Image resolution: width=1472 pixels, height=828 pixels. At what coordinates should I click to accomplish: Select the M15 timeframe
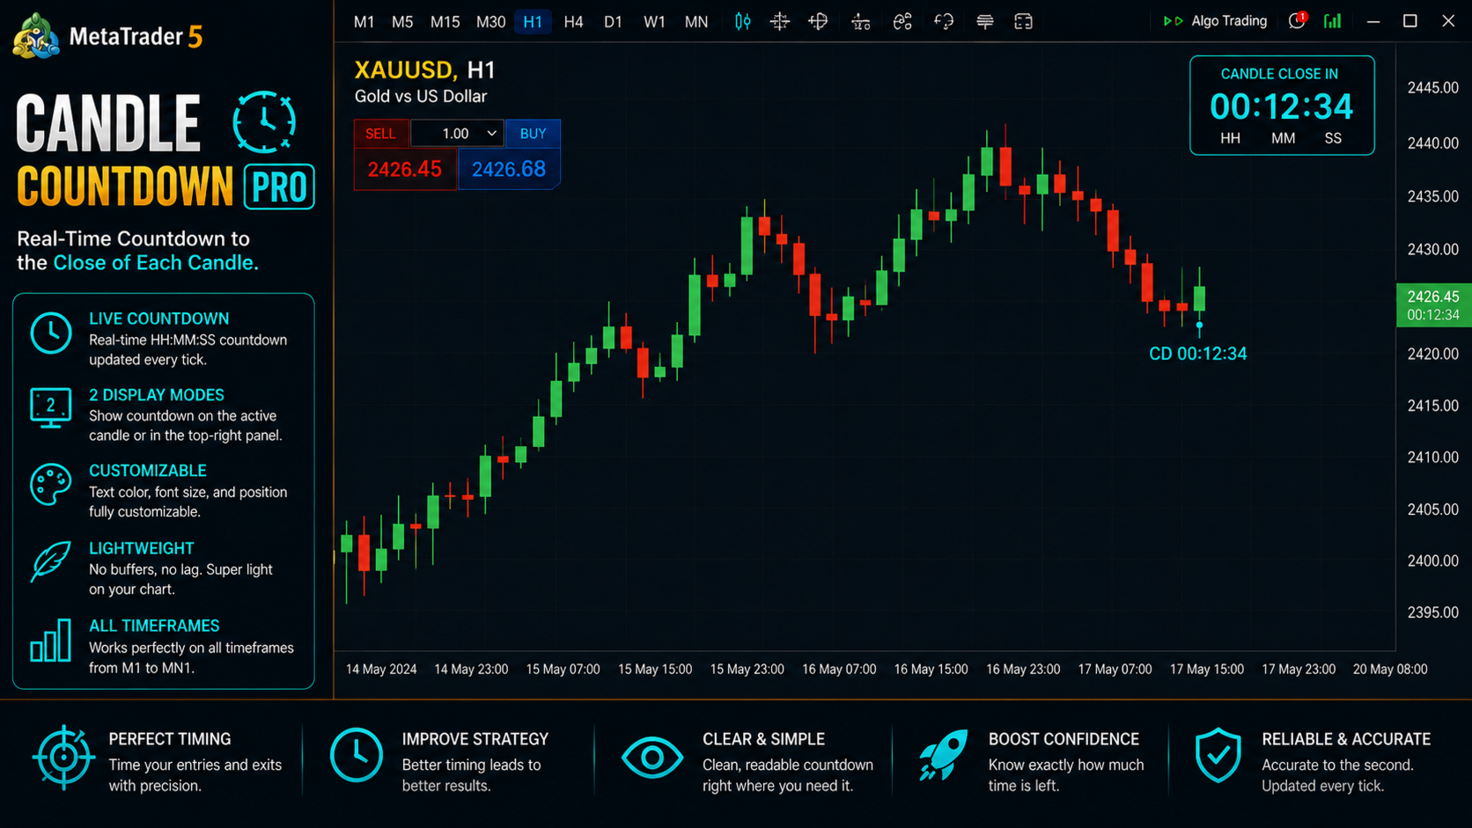click(445, 22)
